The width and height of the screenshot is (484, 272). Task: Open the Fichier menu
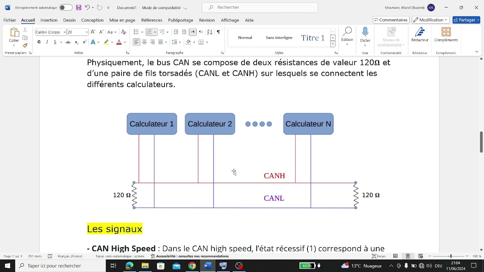pos(10,20)
